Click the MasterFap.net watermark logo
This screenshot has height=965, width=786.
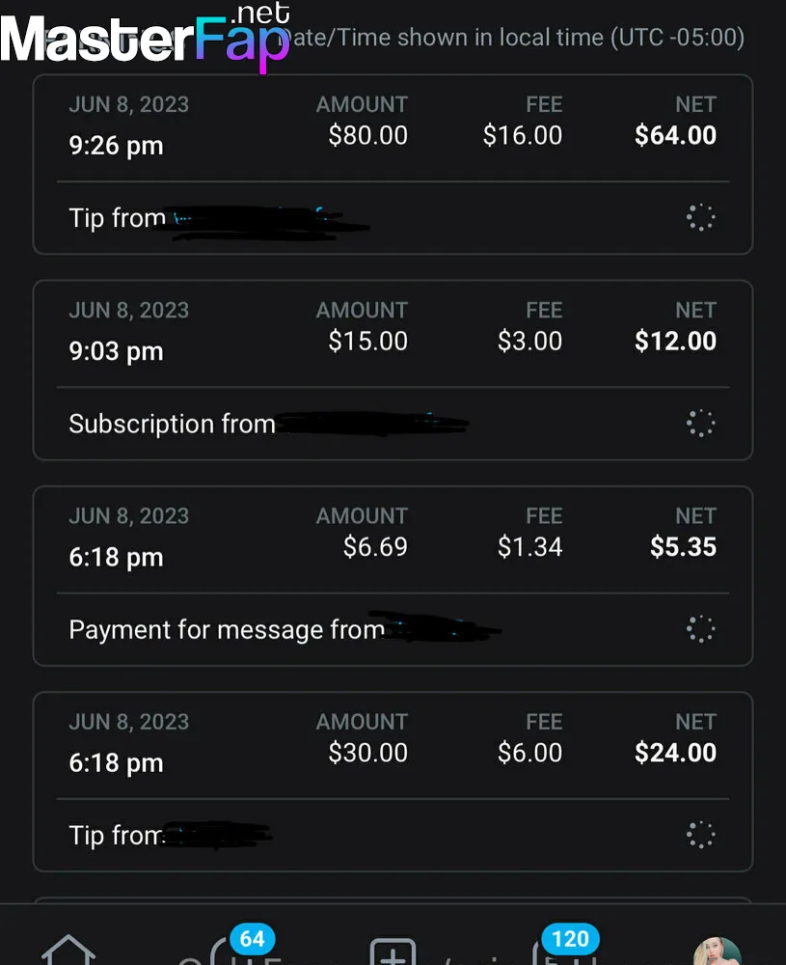[146, 36]
